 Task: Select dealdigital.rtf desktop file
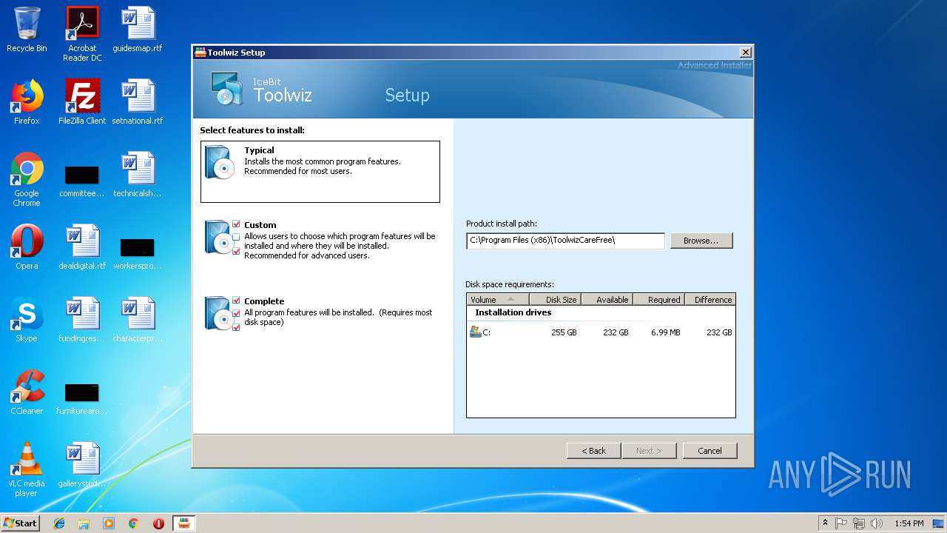tap(82, 247)
